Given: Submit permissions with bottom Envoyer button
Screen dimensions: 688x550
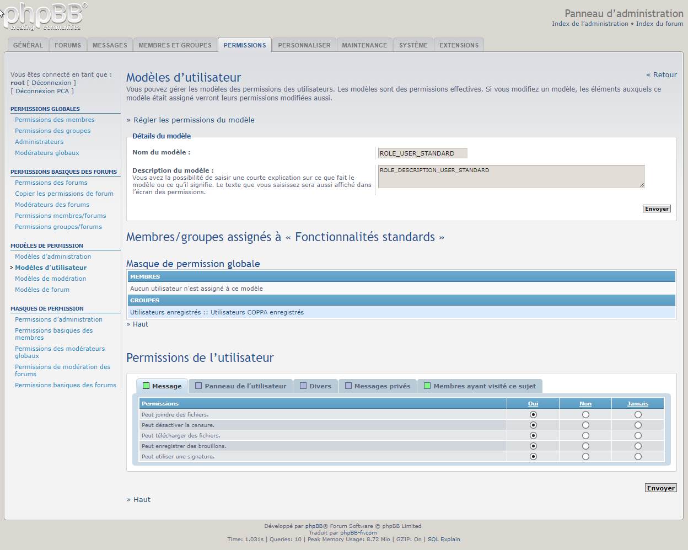Looking at the screenshot, I should pyautogui.click(x=660, y=488).
